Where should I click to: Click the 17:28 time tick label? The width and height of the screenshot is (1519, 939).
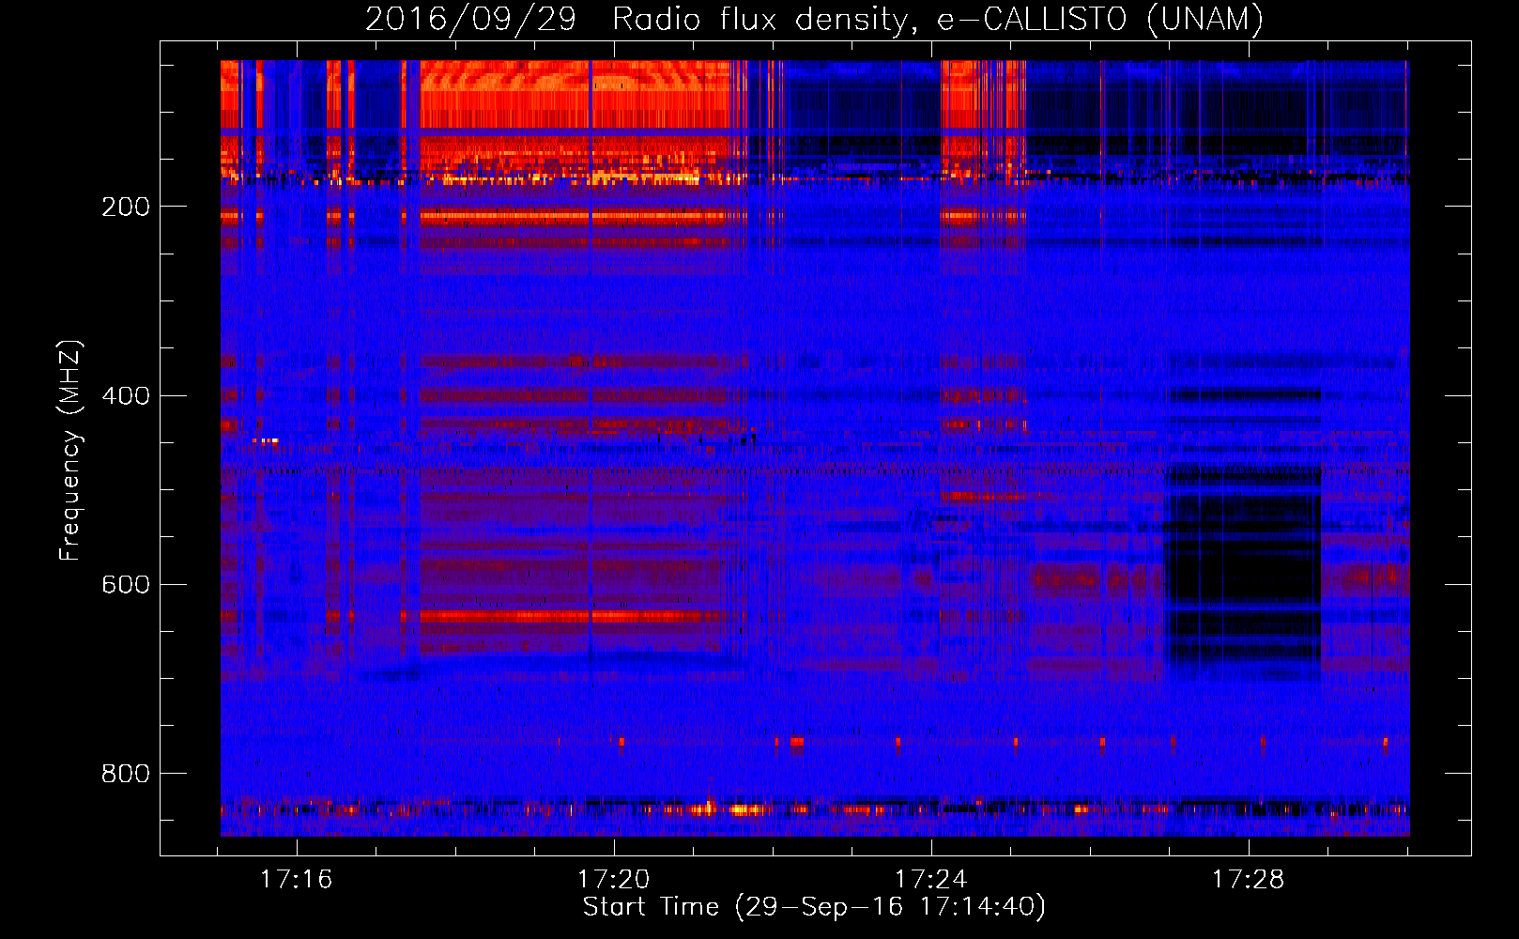[x=1249, y=880]
